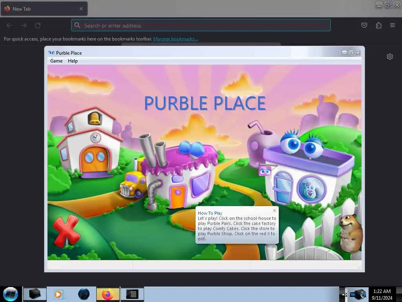Viewport: 402px width, 302px height.
Task: Maximize the Purble Place window
Action: tap(351, 53)
